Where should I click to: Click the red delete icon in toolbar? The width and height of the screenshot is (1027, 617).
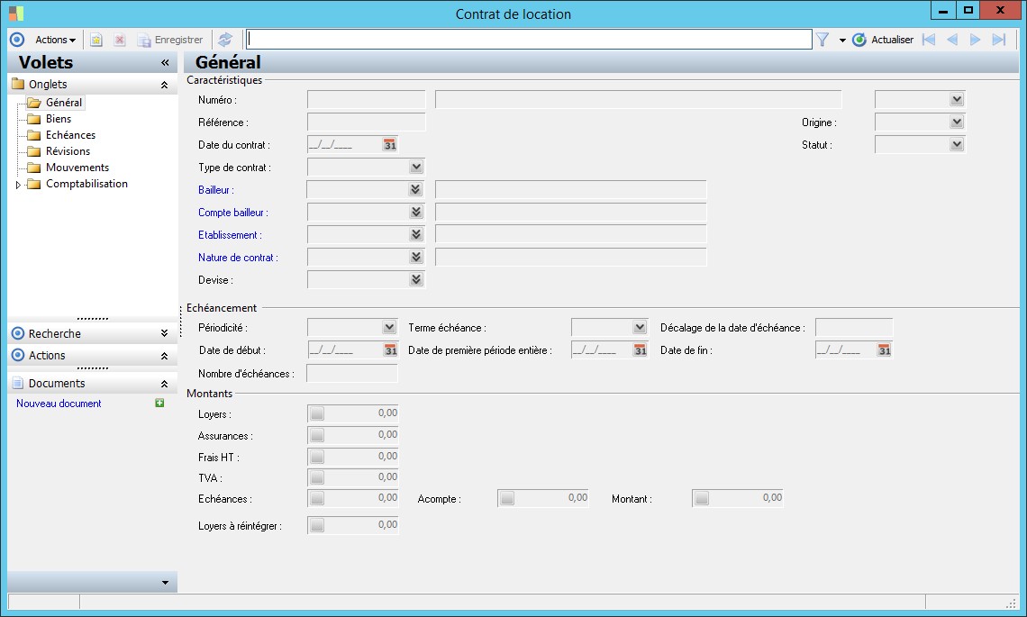(119, 40)
